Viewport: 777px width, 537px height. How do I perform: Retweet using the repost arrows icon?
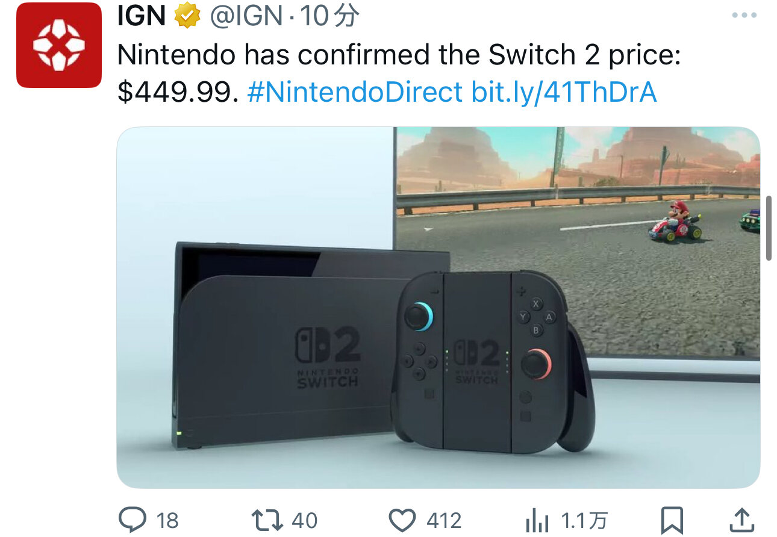pos(267,520)
